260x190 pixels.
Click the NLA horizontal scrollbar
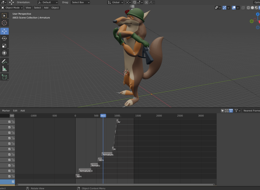pyautogui.click(x=116, y=185)
